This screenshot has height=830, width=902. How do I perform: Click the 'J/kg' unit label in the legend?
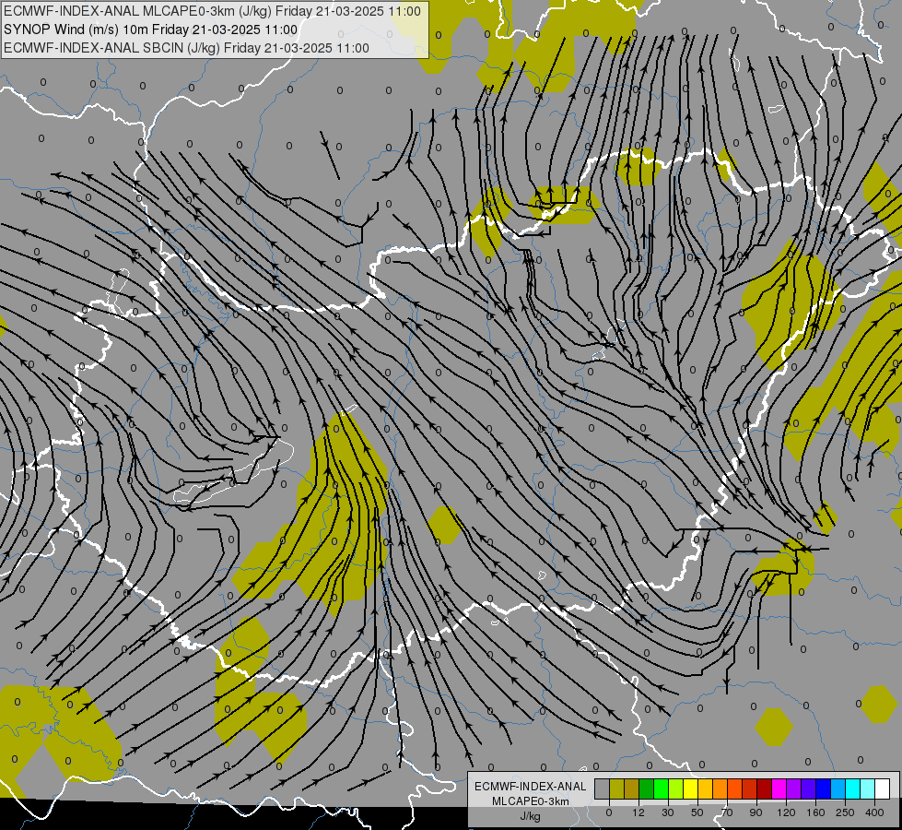(530, 816)
